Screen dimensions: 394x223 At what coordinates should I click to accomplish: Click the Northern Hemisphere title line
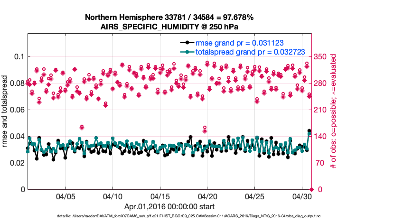(x=169, y=18)
